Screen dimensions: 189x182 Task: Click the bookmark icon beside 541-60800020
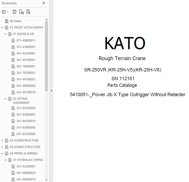13,173
